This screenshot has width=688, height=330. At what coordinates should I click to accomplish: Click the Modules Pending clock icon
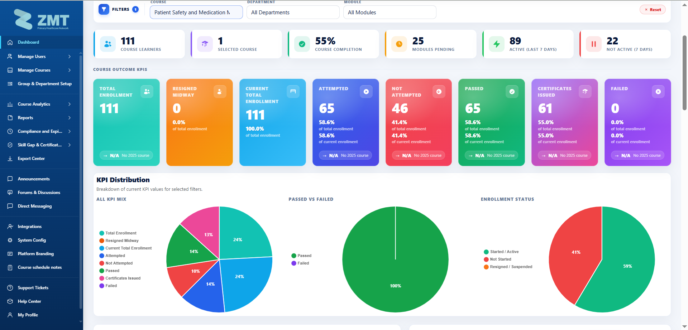(x=399, y=44)
